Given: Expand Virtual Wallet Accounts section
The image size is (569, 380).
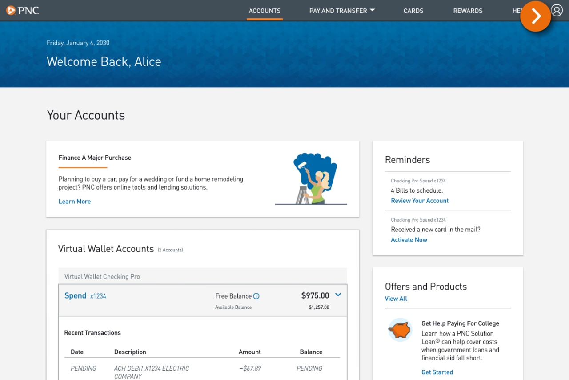Looking at the screenshot, I should 106,249.
